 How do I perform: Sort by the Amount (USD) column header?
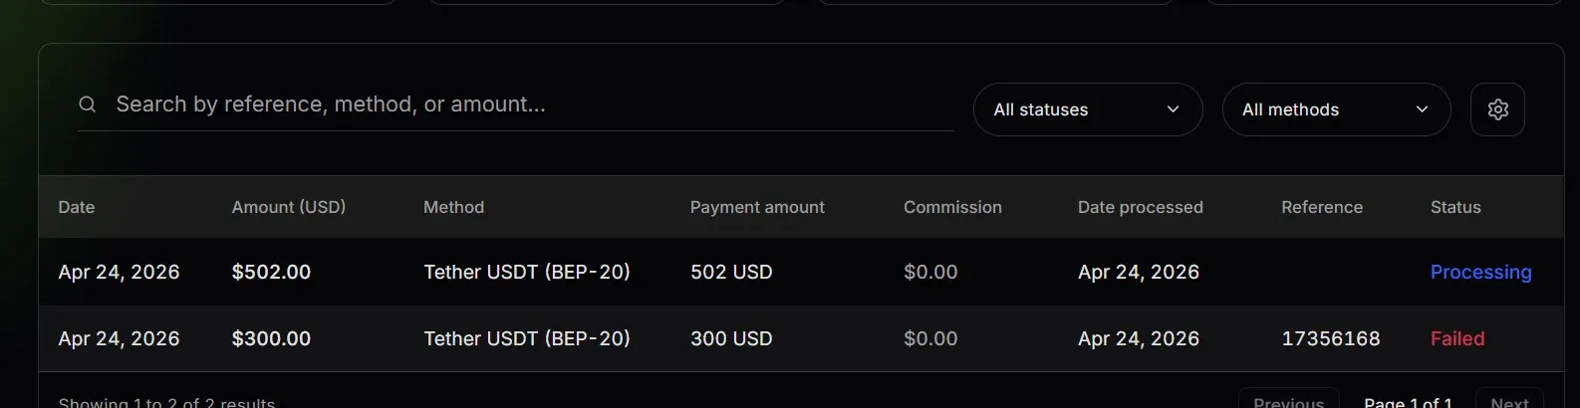(289, 207)
